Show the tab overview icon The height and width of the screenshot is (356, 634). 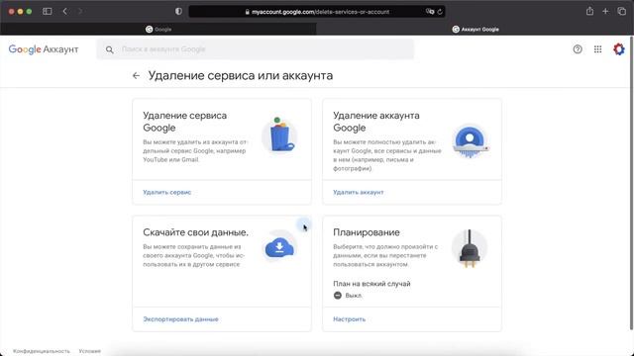point(621,11)
